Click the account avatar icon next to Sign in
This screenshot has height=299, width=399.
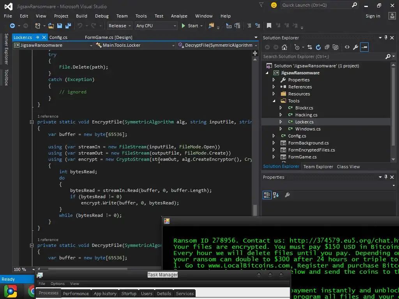[392, 16]
